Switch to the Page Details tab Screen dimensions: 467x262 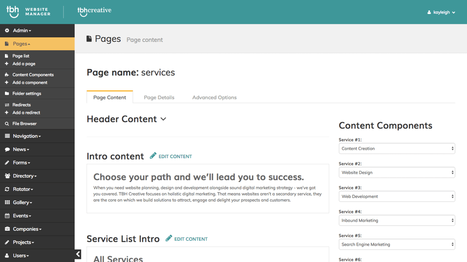coord(159,97)
